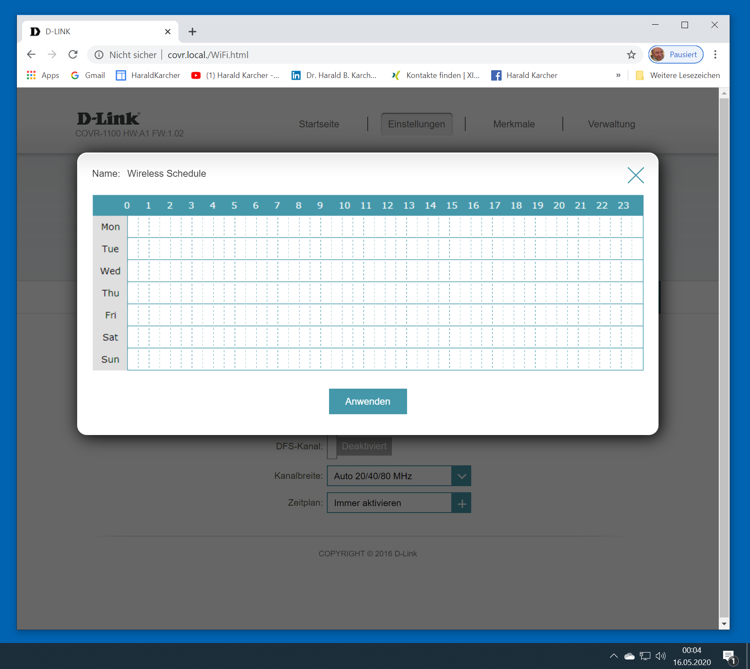
Task: Open the taskbar clock and date
Action: 692,656
